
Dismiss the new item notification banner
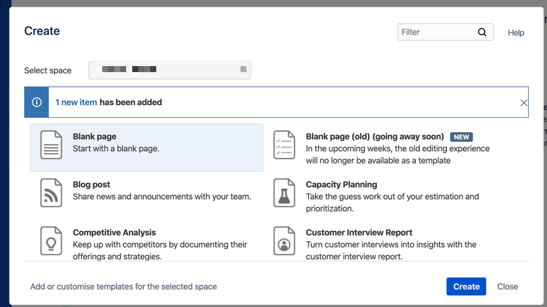tap(524, 103)
